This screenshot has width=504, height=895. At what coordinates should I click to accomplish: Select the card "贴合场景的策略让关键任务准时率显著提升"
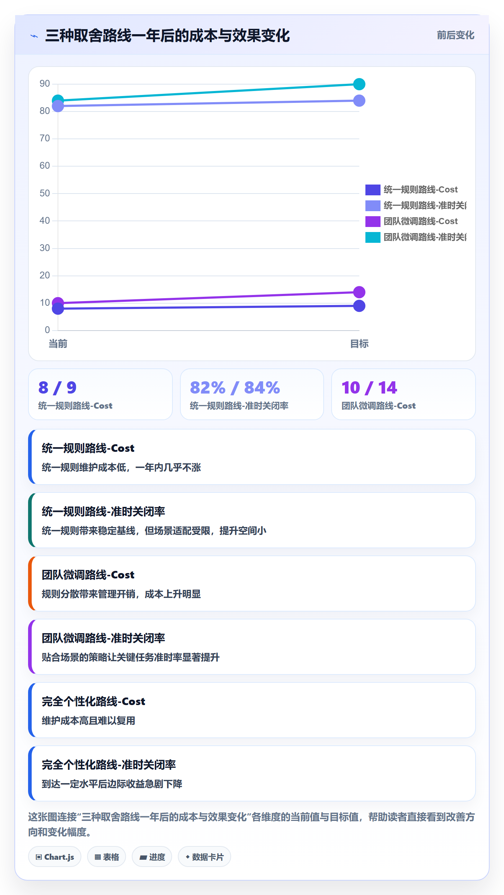tap(252, 647)
